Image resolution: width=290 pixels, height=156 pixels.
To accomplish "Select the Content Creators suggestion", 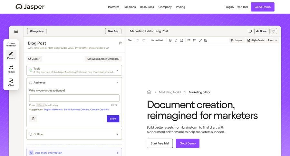I will click(100, 110).
